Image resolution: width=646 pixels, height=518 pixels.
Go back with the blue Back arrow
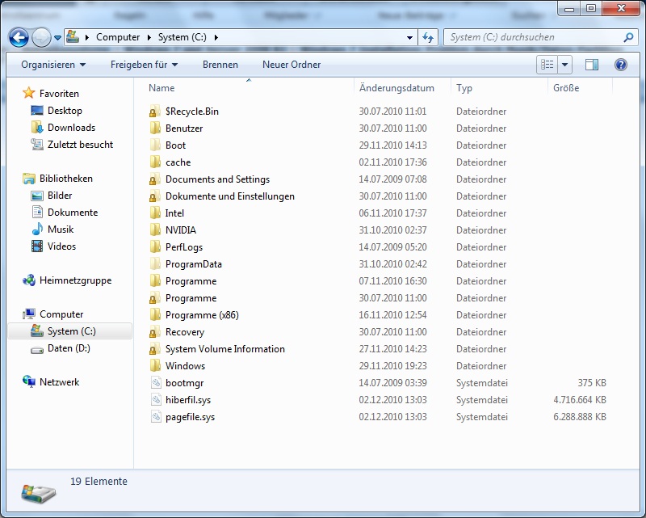tap(19, 37)
